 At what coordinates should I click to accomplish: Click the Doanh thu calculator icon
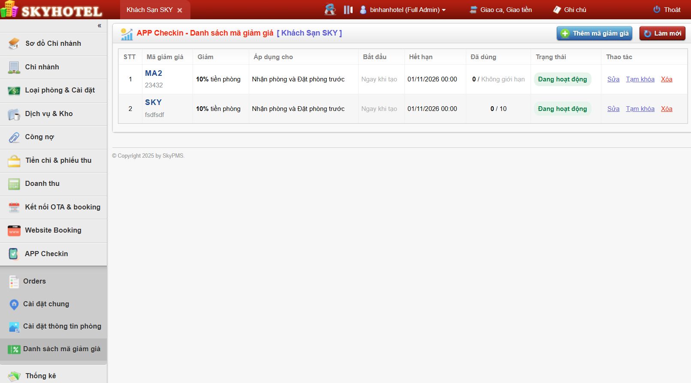(14, 184)
